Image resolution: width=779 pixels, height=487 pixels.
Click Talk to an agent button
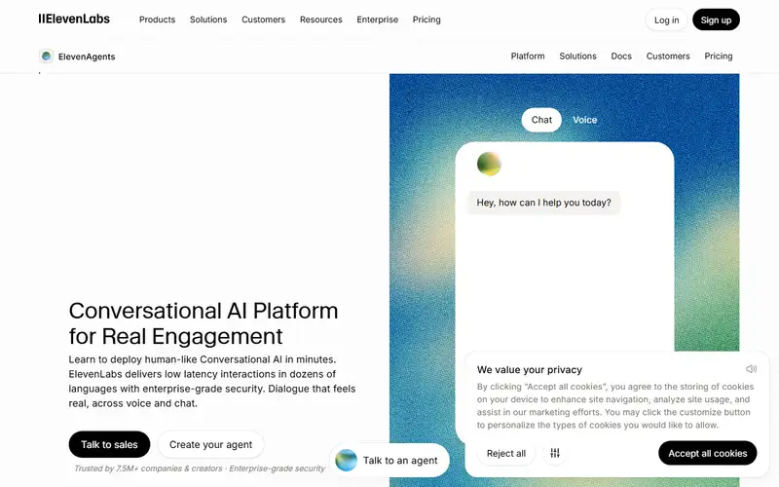[389, 460]
